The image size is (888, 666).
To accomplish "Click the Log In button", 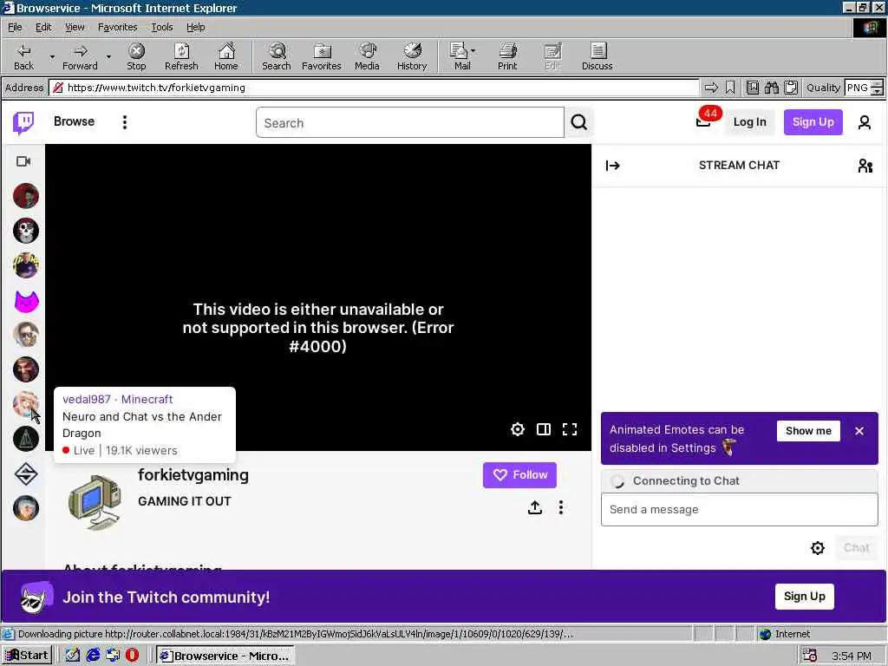I will point(749,122).
